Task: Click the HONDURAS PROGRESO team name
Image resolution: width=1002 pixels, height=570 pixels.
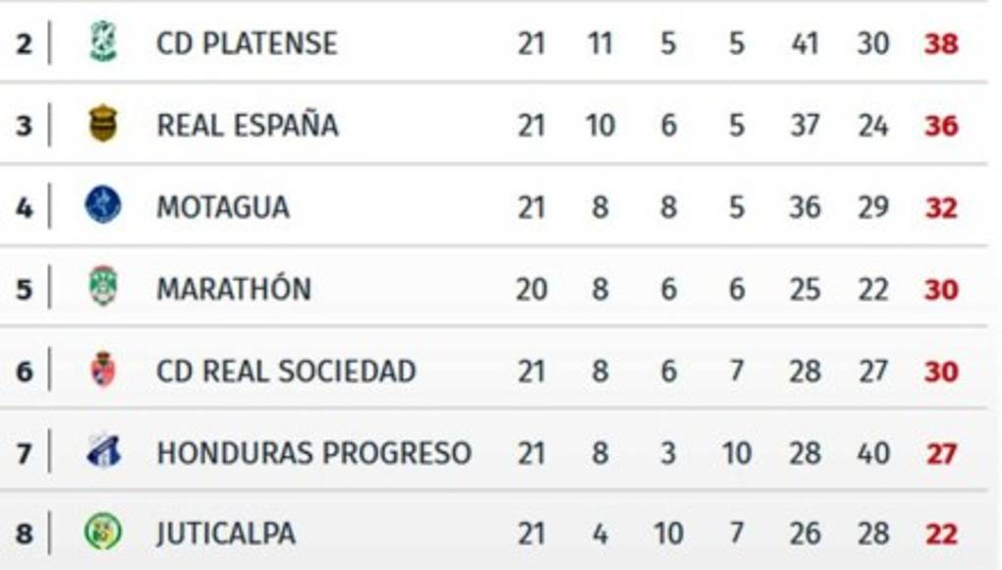Action: (313, 453)
